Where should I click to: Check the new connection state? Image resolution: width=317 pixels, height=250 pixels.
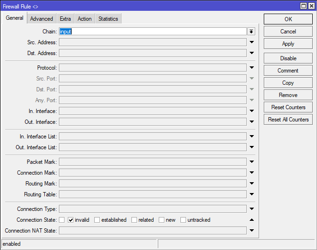pos(162,220)
